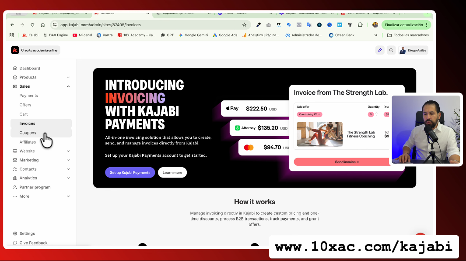View site info icon in address bar
466x261 pixels.
tap(55, 25)
